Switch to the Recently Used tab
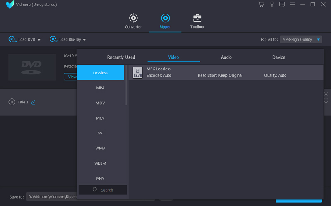Viewport: 331px width, 206px height. tap(121, 57)
